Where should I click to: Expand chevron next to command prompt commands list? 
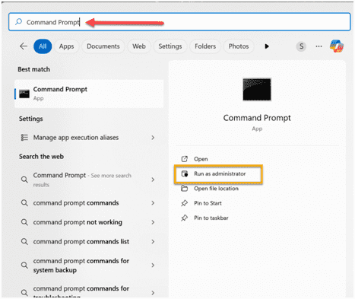[x=153, y=241]
